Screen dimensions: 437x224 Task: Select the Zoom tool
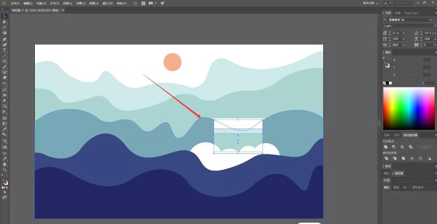point(5,170)
